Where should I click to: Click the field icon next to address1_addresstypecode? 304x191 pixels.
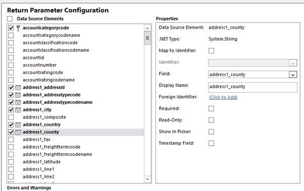18,95
